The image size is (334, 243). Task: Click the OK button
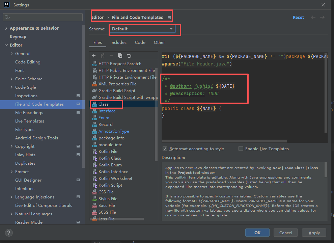[257, 233]
